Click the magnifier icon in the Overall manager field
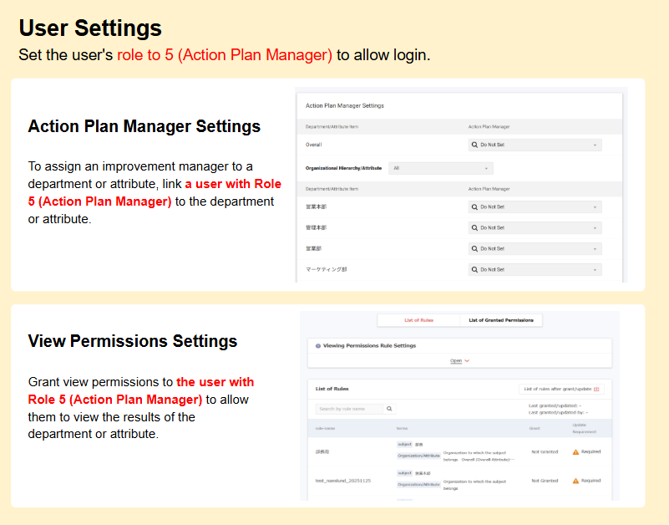The height and width of the screenshot is (525, 669). pos(474,145)
